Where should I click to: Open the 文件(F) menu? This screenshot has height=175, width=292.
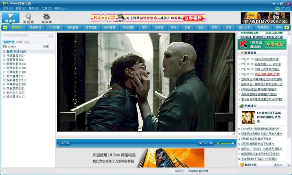pyautogui.click(x=8, y=8)
